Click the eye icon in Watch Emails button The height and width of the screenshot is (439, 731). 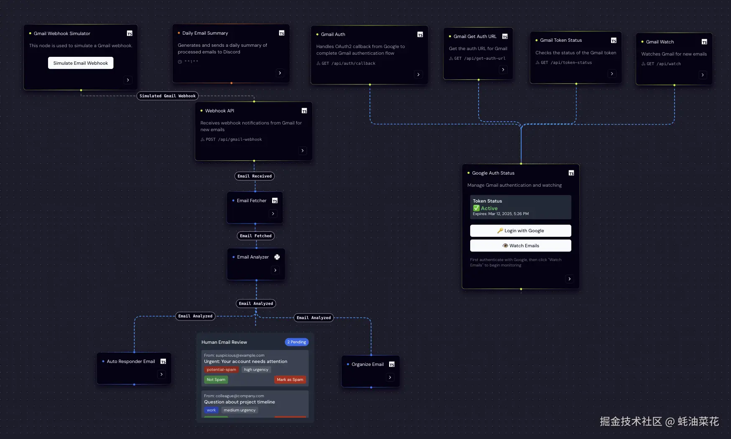pos(506,245)
